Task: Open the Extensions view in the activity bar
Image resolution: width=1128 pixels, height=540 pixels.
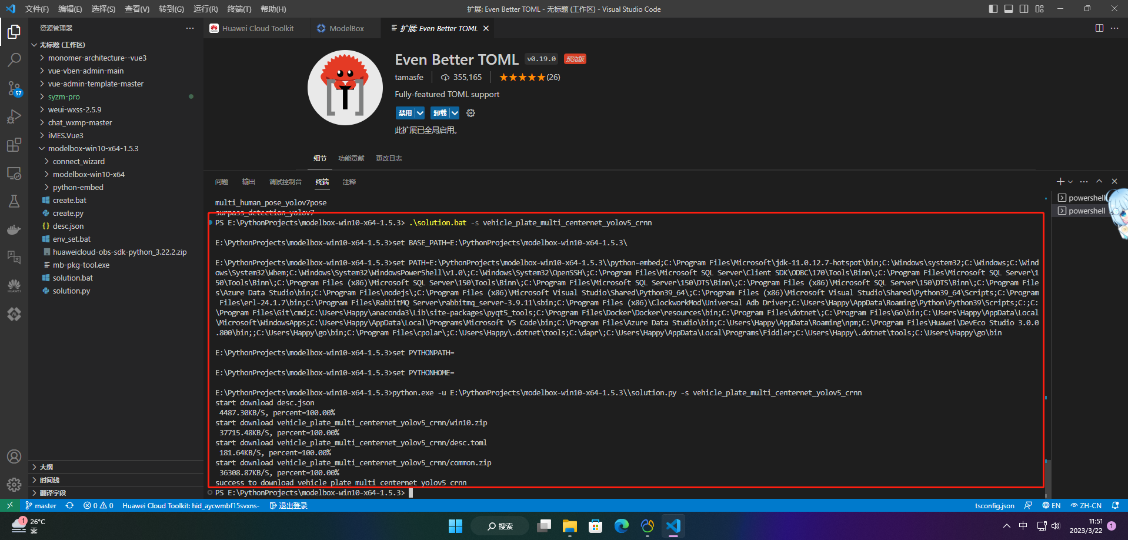Action: tap(14, 145)
